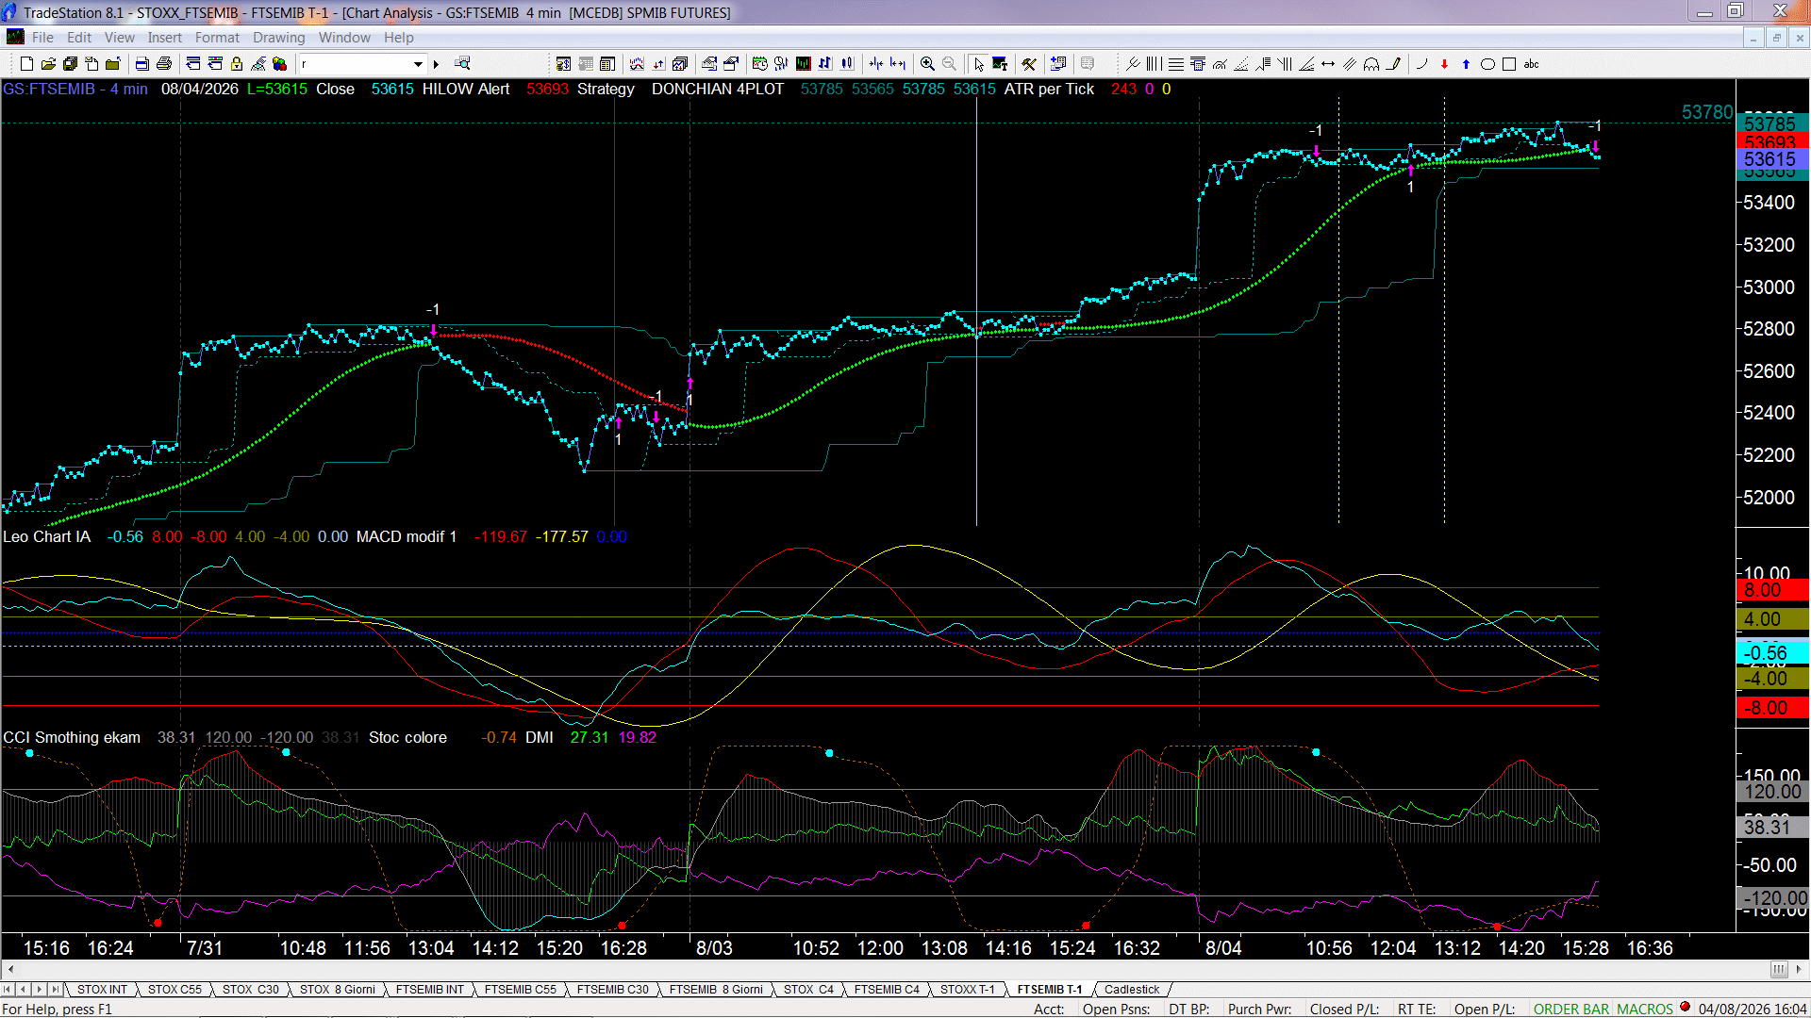
Task: Open the View menu
Action: 119,38
